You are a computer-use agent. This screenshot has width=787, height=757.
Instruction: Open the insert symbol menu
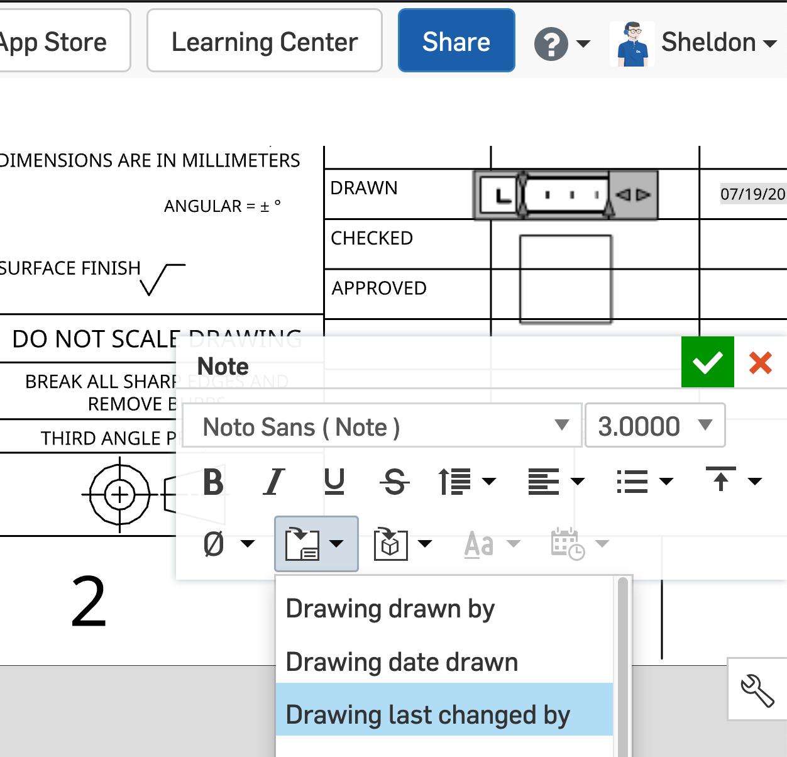click(228, 544)
